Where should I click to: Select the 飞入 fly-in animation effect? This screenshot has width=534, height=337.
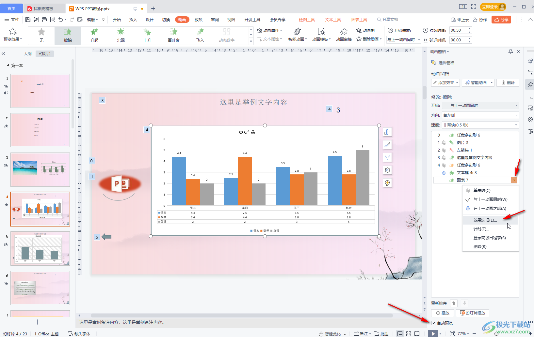(200, 36)
